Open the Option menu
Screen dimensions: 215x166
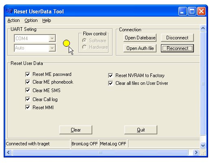tap(31, 20)
